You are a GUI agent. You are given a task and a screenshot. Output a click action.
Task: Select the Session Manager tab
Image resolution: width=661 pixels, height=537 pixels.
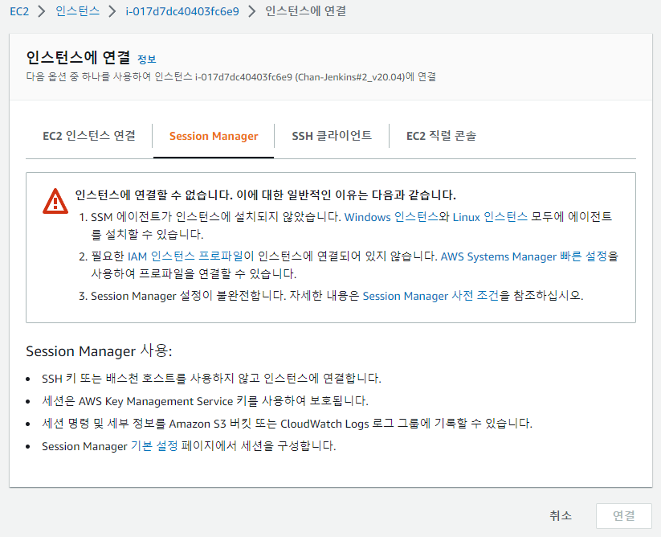coord(214,136)
